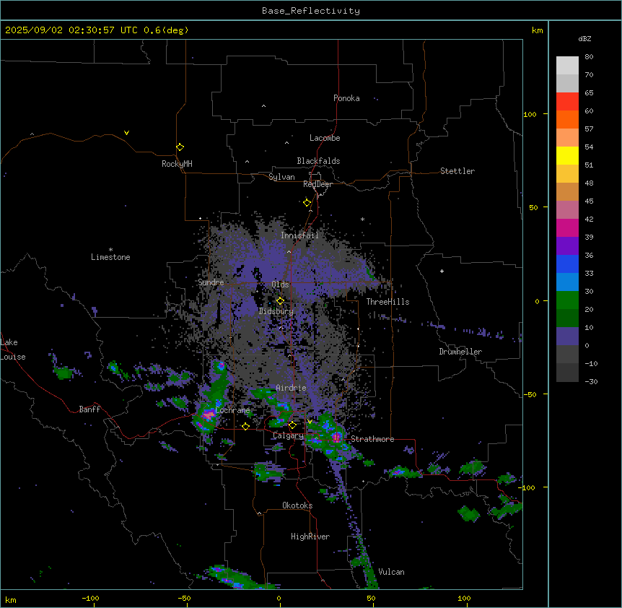Click the yellow diamond marker above RockyMH

click(180, 147)
